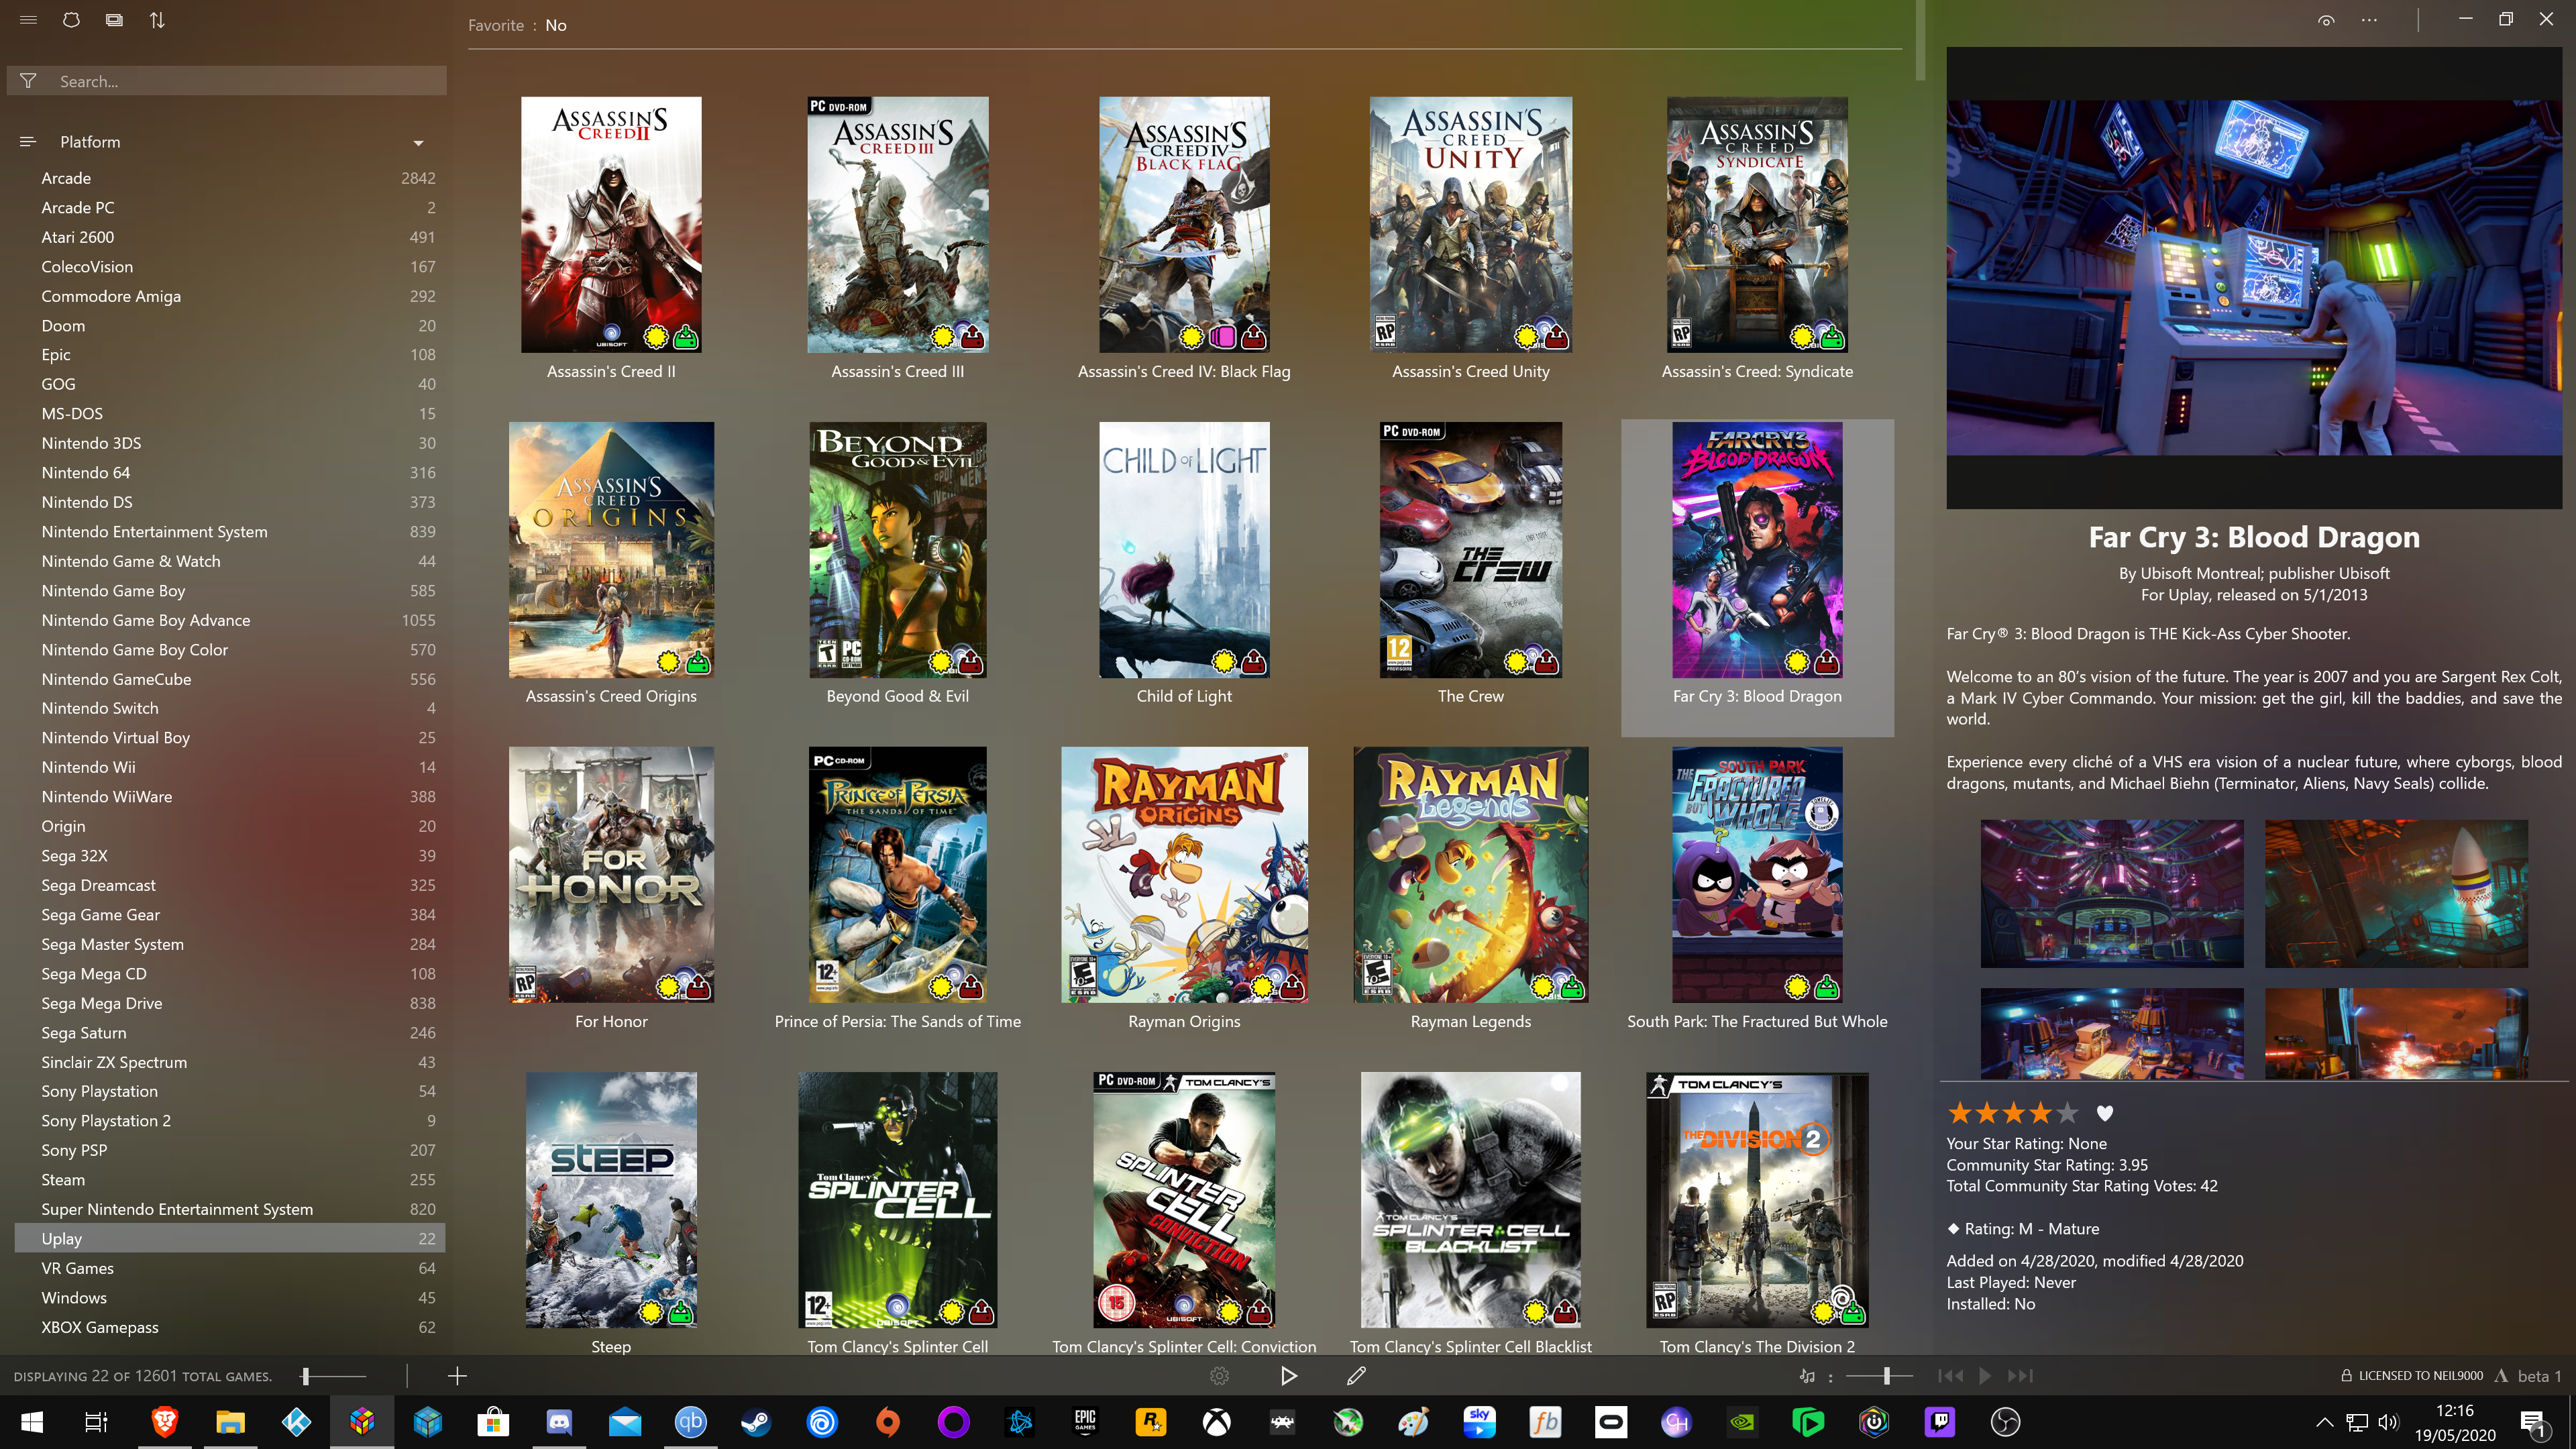The width and height of the screenshot is (2576, 1449).
Task: Expand the Platform dropdown arrow
Action: click(418, 143)
